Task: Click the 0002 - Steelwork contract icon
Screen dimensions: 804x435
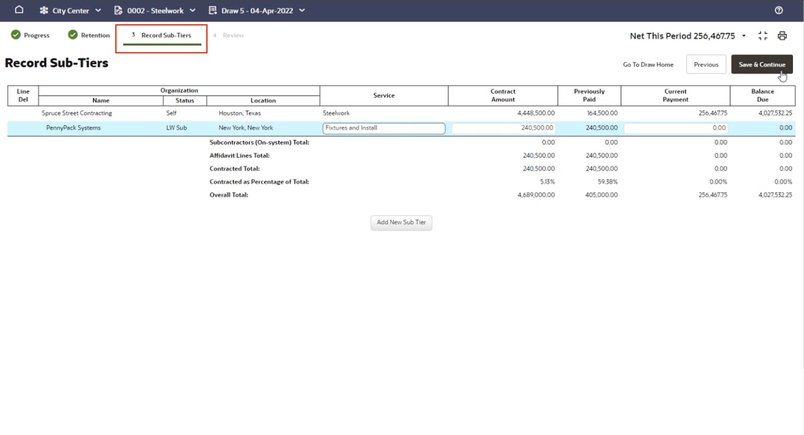Action: click(x=118, y=10)
